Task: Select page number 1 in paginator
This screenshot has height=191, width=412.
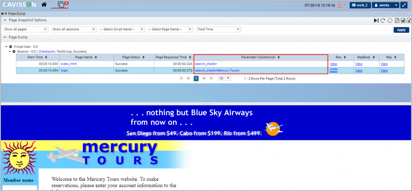Action: [196, 78]
